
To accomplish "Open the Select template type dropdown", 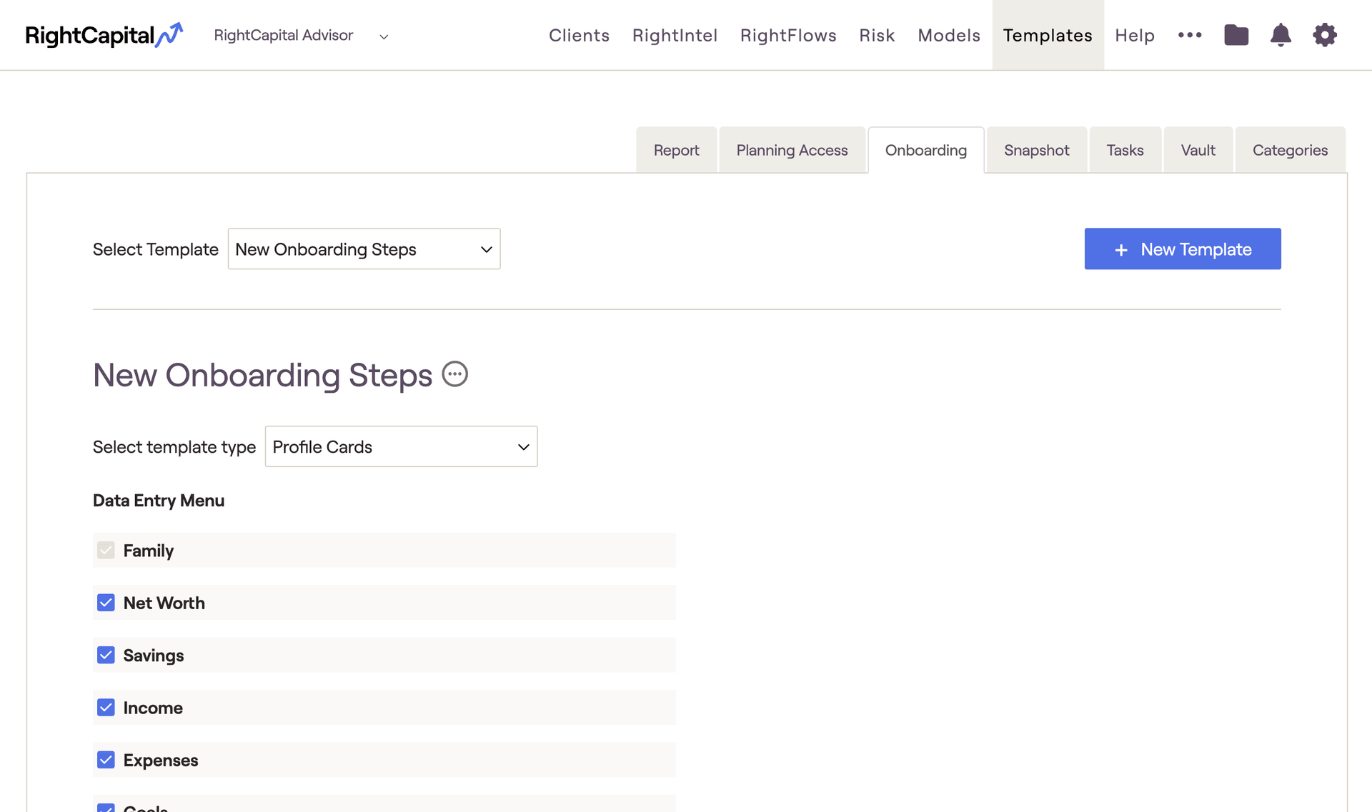I will click(401, 447).
